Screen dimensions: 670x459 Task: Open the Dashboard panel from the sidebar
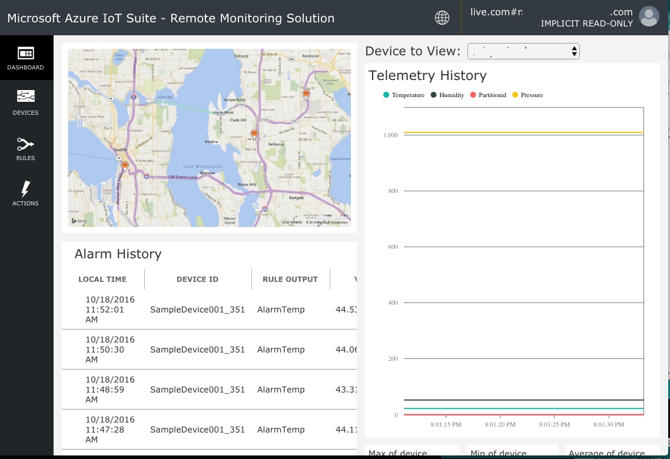25,57
